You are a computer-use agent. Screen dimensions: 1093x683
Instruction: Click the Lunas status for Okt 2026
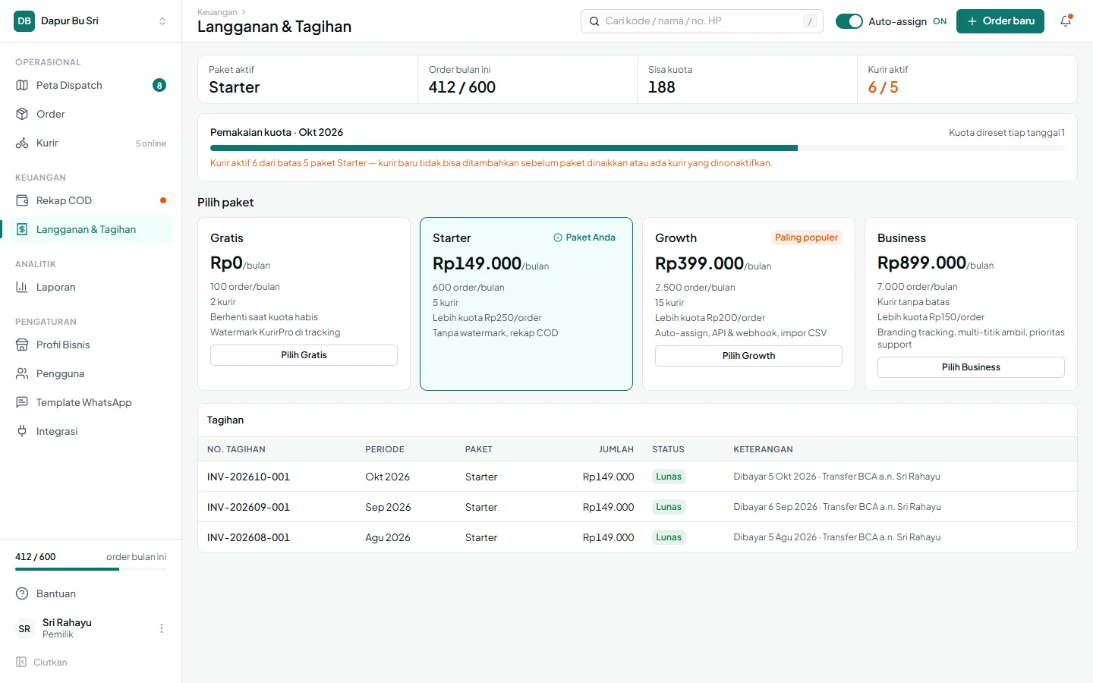[669, 477]
